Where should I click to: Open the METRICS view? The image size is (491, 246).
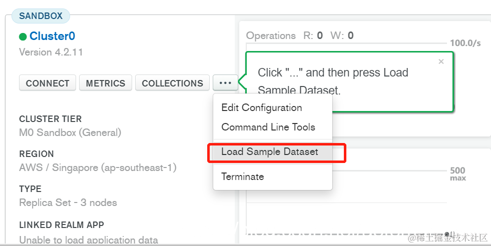[106, 83]
